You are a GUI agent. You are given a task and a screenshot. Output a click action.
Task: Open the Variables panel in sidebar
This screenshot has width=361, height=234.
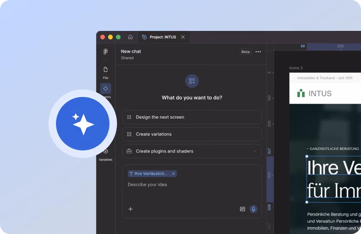click(106, 155)
